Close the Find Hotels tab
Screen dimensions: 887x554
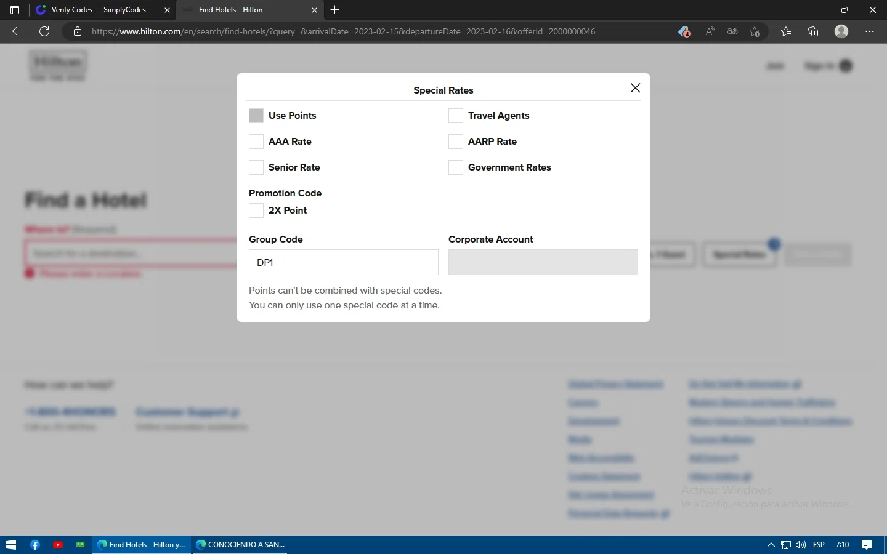click(314, 10)
